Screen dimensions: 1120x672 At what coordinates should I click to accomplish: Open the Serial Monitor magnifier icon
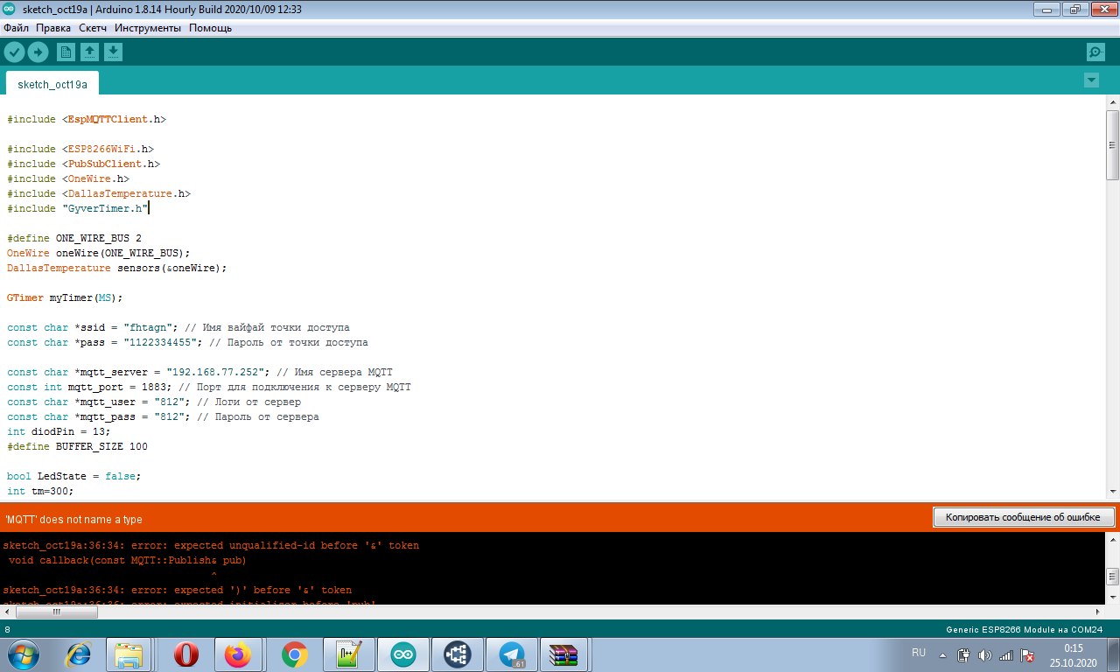[x=1095, y=52]
